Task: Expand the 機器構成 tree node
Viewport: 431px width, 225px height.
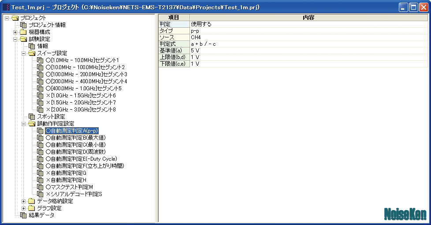Action: 15,32
